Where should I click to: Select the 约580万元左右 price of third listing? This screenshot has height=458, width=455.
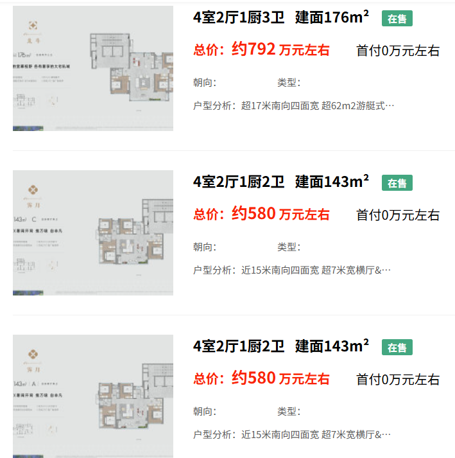tap(280, 378)
